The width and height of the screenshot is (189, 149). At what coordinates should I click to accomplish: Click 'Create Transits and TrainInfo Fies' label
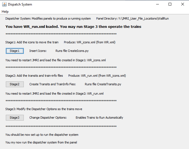53,84
